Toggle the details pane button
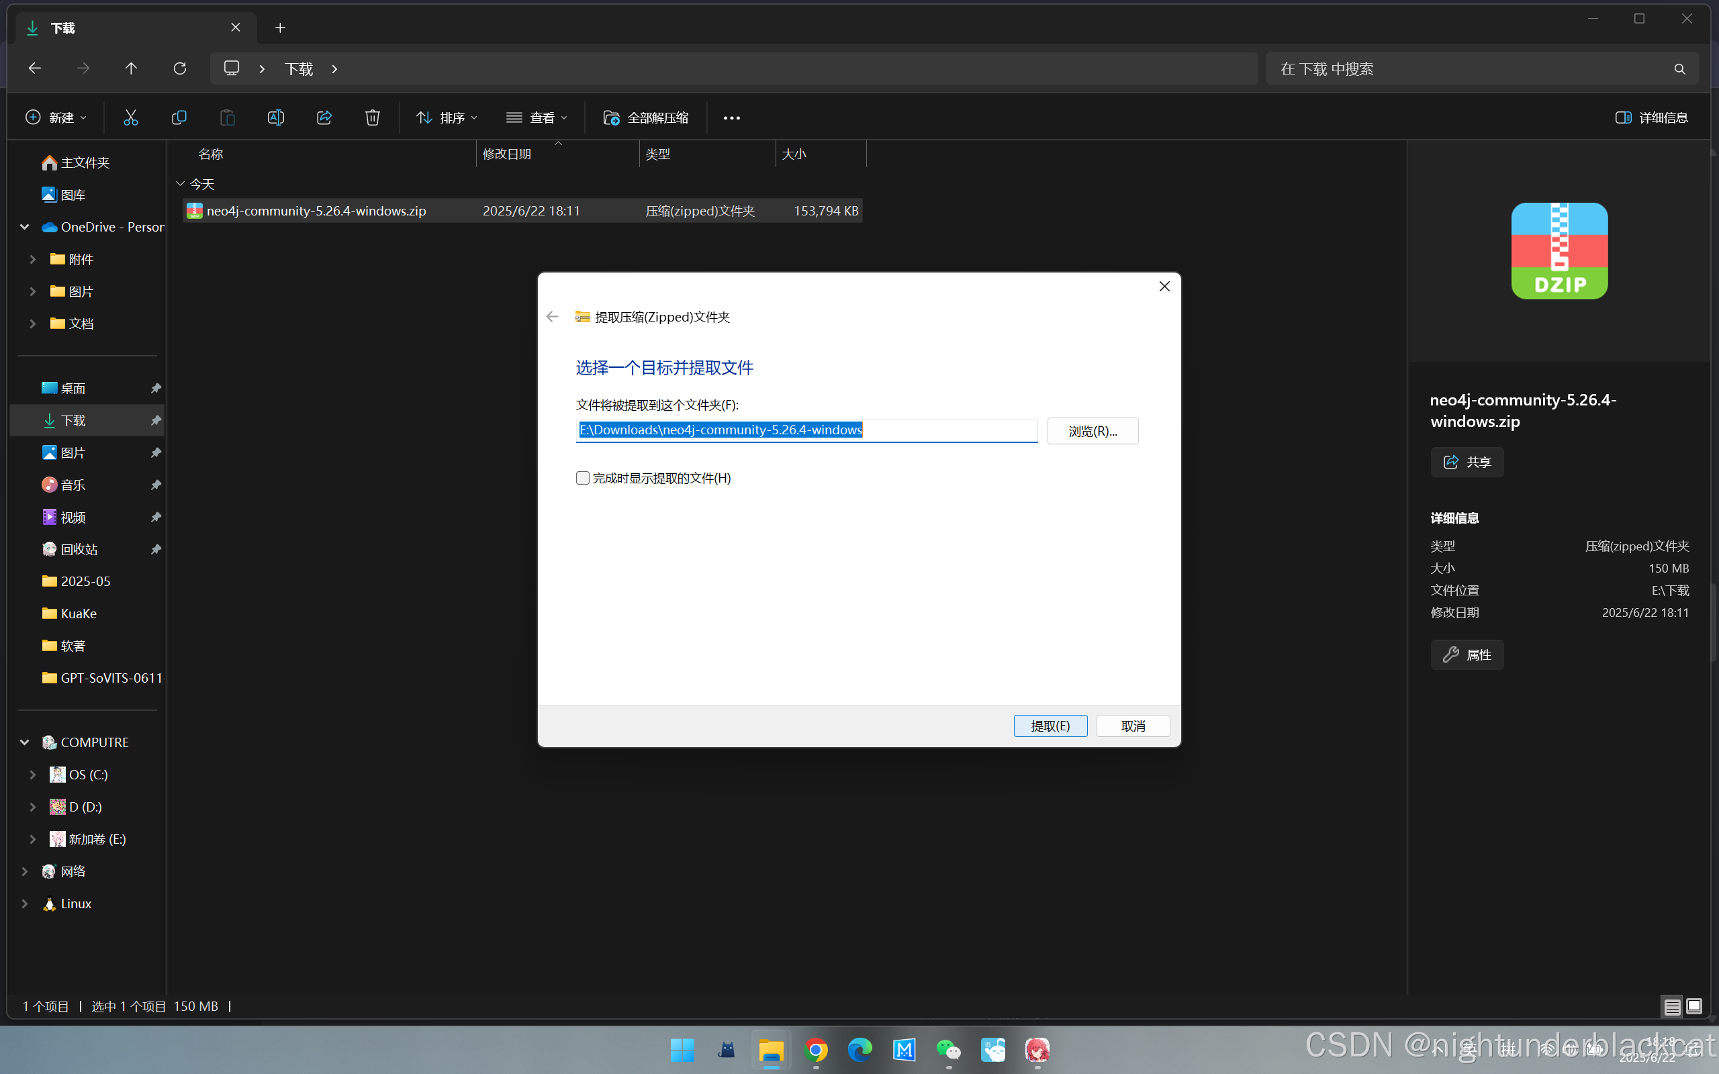 pyautogui.click(x=1651, y=118)
